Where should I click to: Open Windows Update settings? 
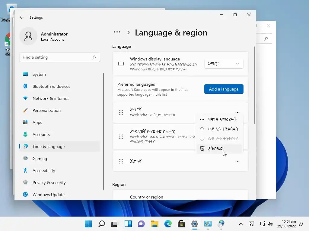point(59,195)
